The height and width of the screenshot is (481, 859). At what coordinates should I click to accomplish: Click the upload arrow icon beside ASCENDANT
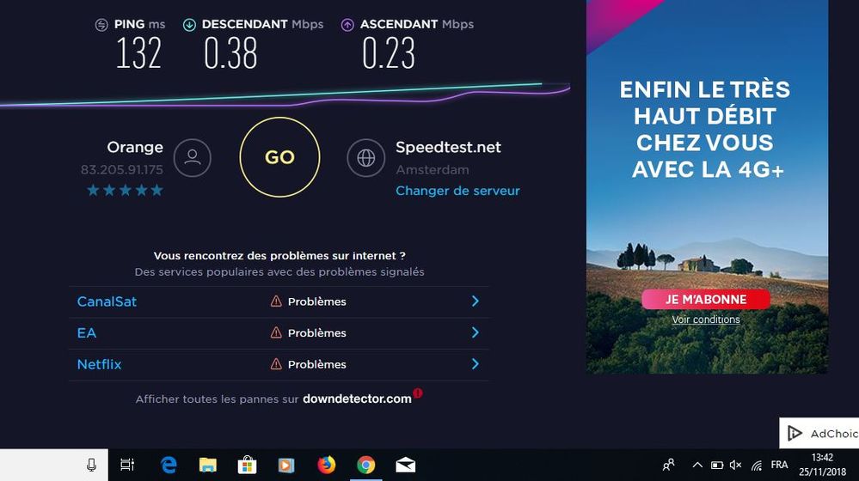pyautogui.click(x=347, y=25)
